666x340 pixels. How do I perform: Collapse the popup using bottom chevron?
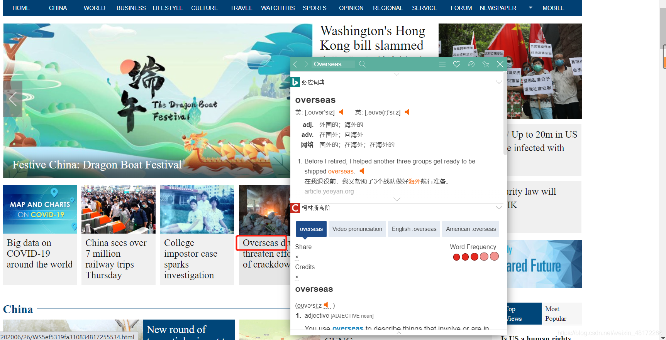pos(398,333)
